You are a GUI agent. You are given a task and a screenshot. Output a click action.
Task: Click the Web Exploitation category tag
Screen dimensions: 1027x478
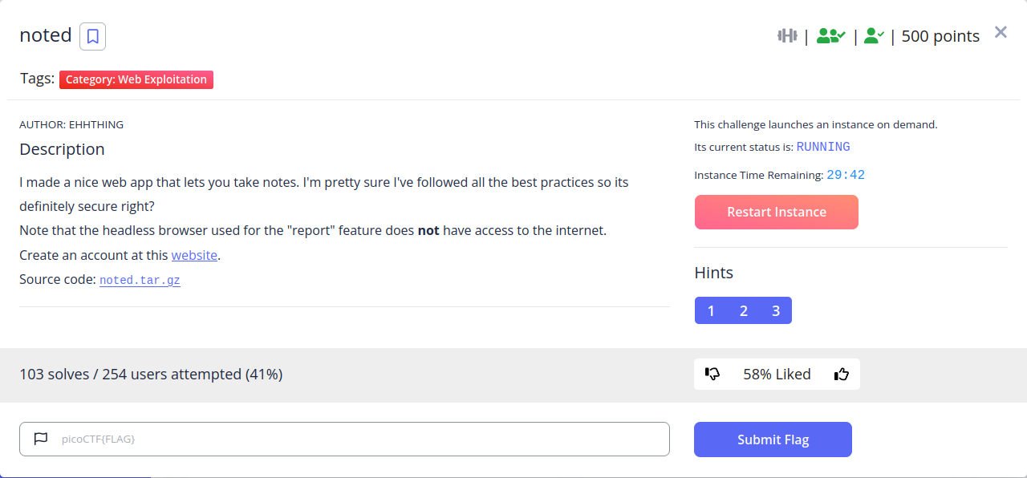pyautogui.click(x=136, y=79)
